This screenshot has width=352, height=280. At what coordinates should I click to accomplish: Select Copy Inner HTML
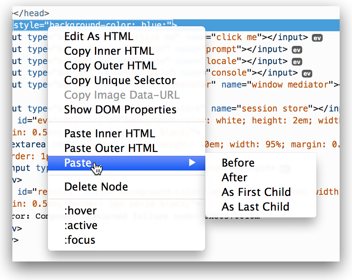(x=109, y=51)
